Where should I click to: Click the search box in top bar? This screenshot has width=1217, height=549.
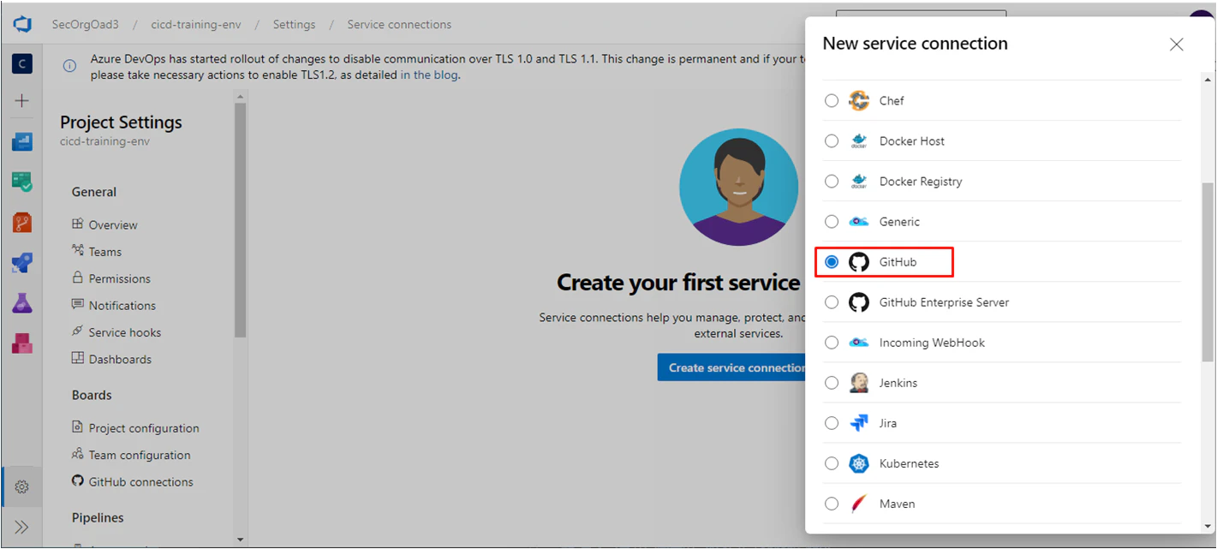pyautogui.click(x=921, y=14)
